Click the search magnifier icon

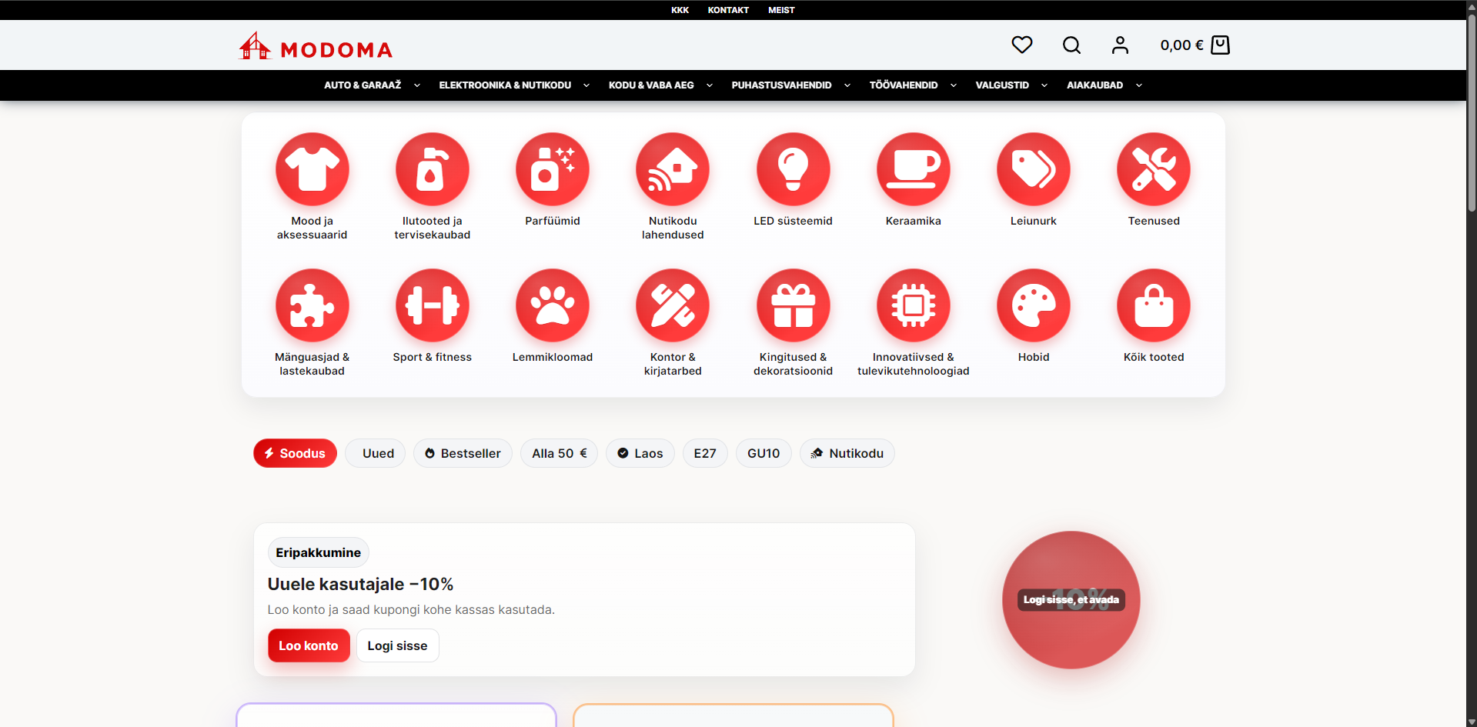pos(1071,45)
